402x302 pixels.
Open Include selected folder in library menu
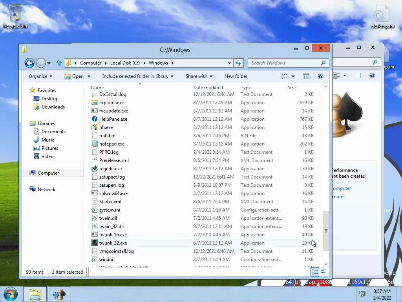[x=138, y=76]
